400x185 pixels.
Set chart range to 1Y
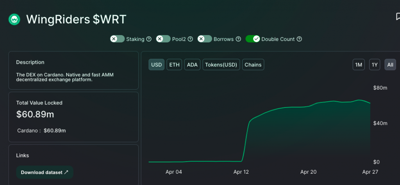tap(375, 65)
